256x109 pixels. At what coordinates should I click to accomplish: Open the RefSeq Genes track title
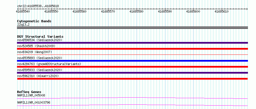coord(29,92)
